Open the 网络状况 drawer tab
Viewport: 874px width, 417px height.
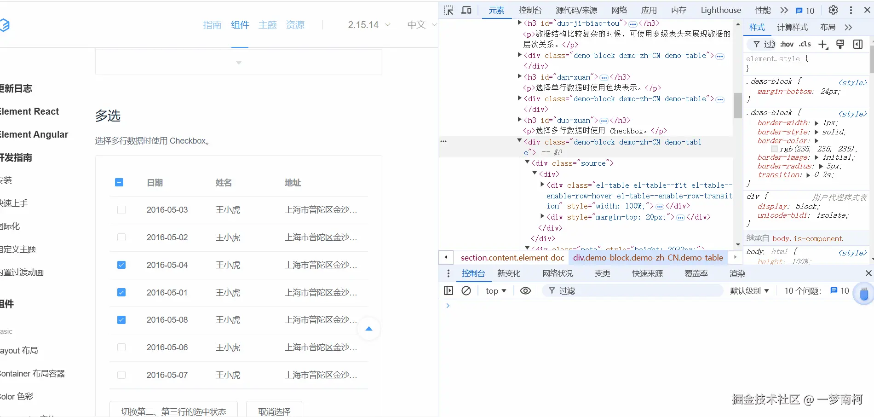click(558, 273)
